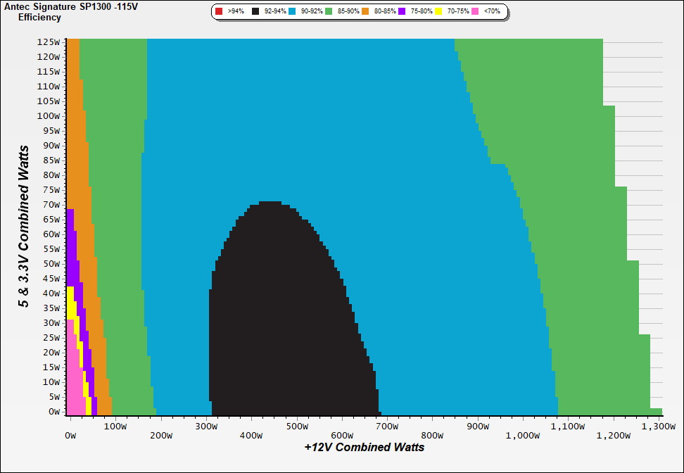Click the purple 75-80% legend swatch
This screenshot has height=473, width=684.
(x=402, y=12)
